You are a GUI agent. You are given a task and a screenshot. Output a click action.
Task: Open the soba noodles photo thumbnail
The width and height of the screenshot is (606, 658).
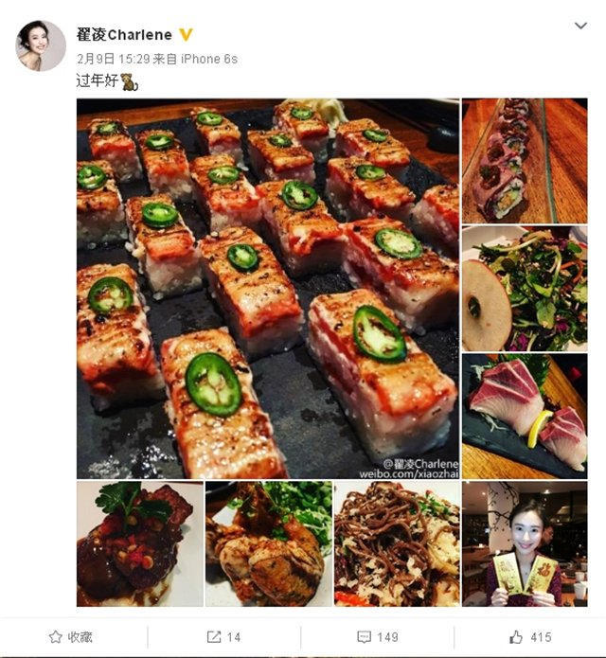396,543
